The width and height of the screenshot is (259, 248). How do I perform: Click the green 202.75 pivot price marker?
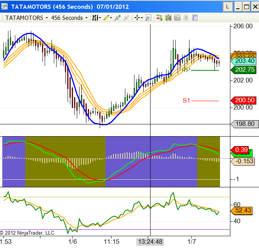coord(243,70)
